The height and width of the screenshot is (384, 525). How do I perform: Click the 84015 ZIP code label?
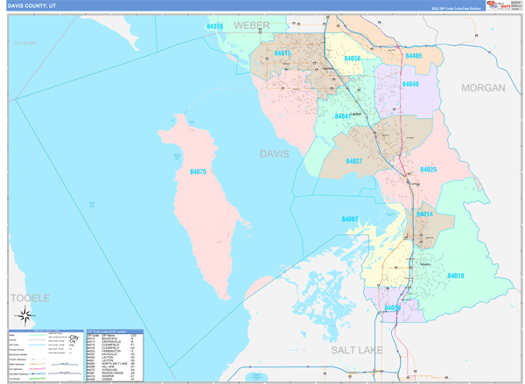[283, 54]
